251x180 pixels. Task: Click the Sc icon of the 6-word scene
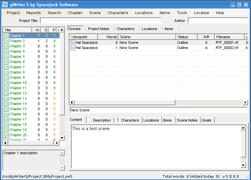(73, 42)
